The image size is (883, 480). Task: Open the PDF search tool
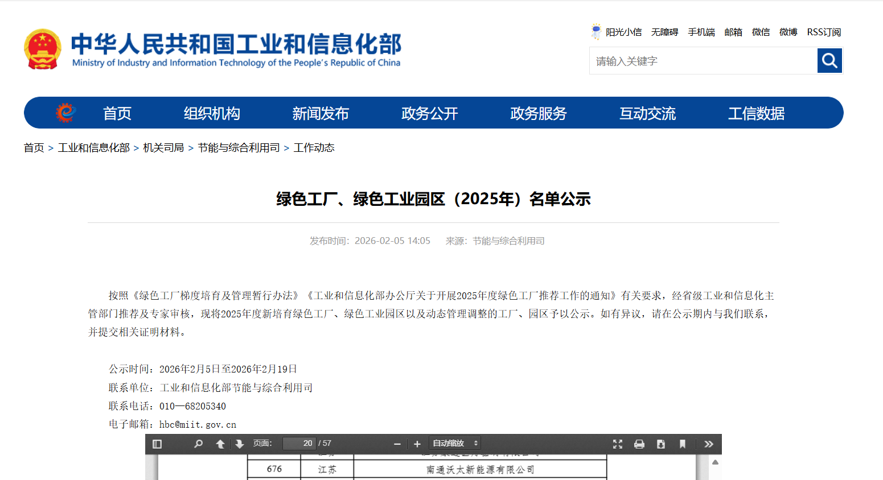[x=198, y=443]
